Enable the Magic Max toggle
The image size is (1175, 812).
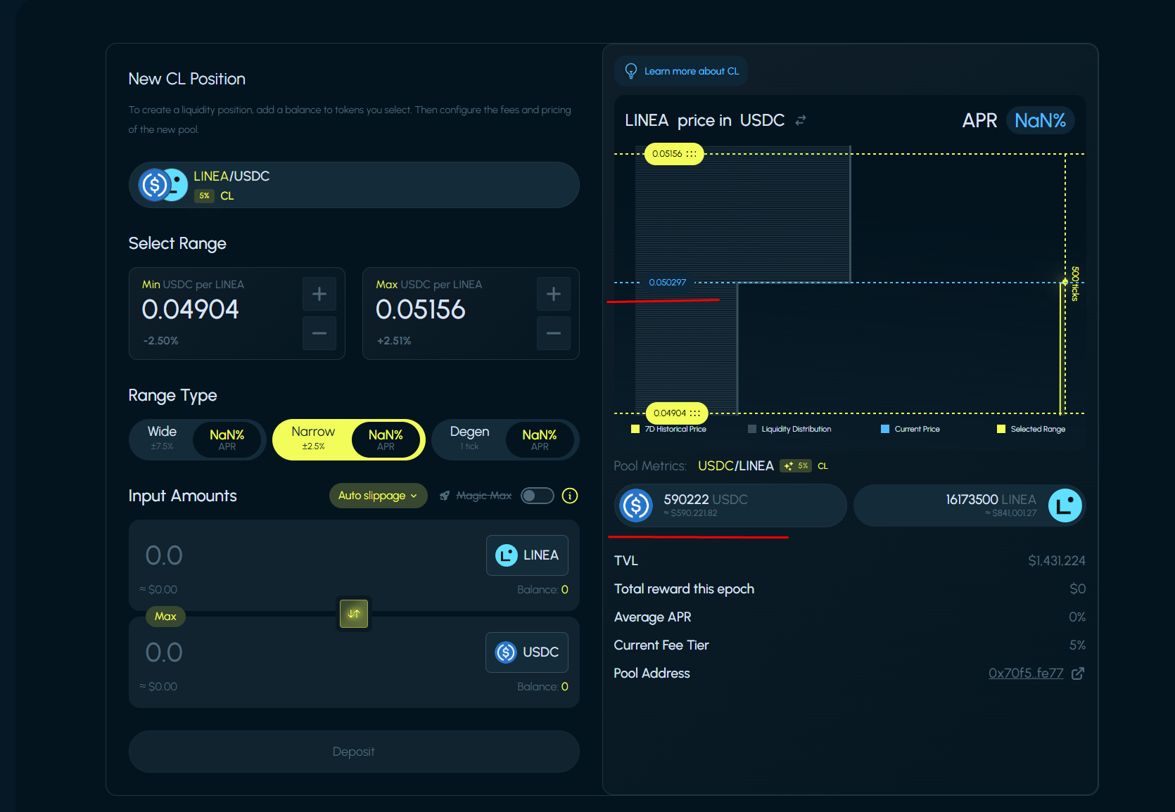[538, 496]
